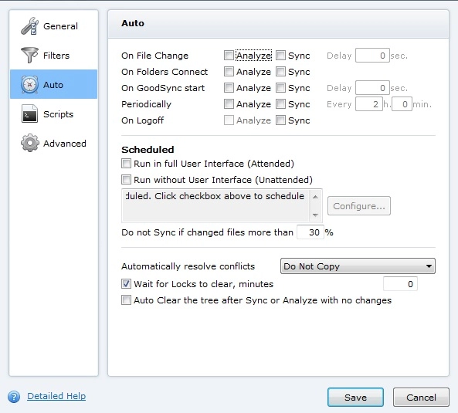The width and height of the screenshot is (458, 413).
Task: Enable Analyze for On File Change
Action: (229, 55)
